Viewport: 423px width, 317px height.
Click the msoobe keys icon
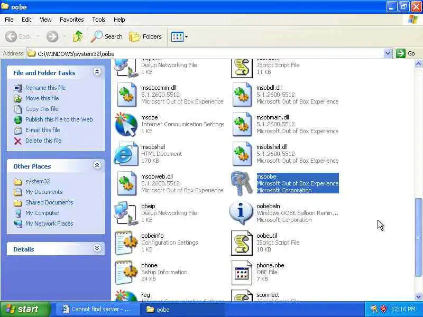242,183
